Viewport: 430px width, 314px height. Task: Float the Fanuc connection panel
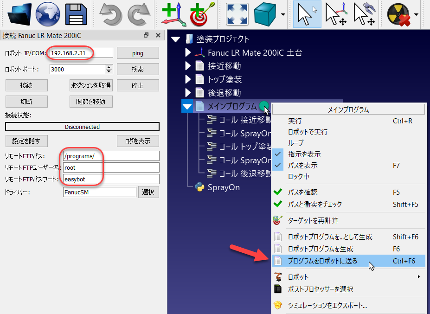[146, 35]
